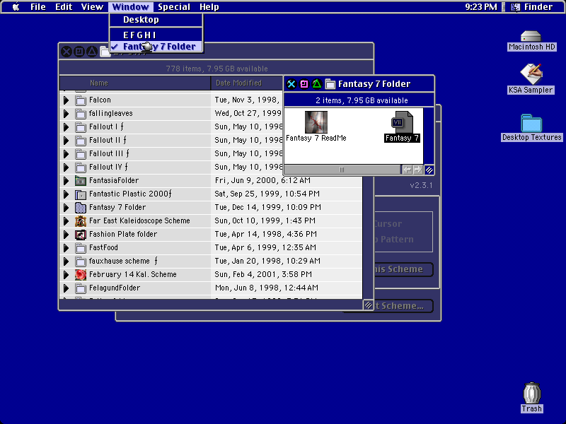
Task: Click the right scroll arrow in Fantasy 7 Folder window
Action: [x=417, y=170]
